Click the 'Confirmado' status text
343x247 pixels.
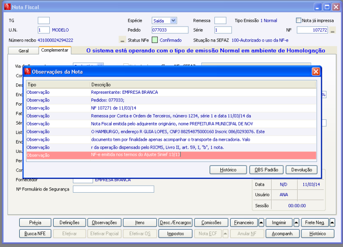click(x=171, y=40)
